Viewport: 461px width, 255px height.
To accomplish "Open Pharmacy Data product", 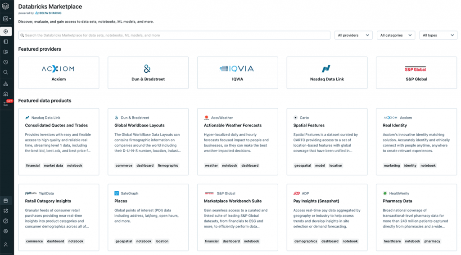I will 416,217.
